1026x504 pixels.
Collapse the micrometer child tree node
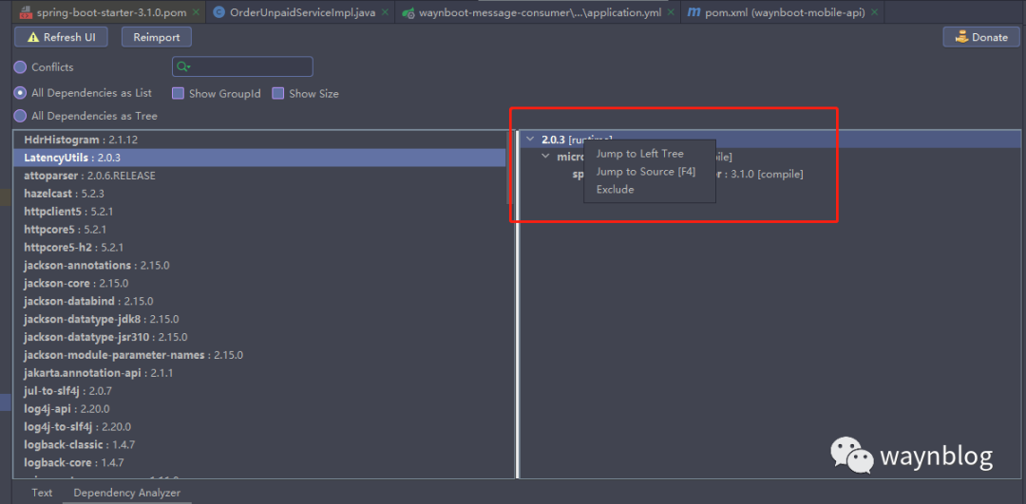[x=545, y=157]
